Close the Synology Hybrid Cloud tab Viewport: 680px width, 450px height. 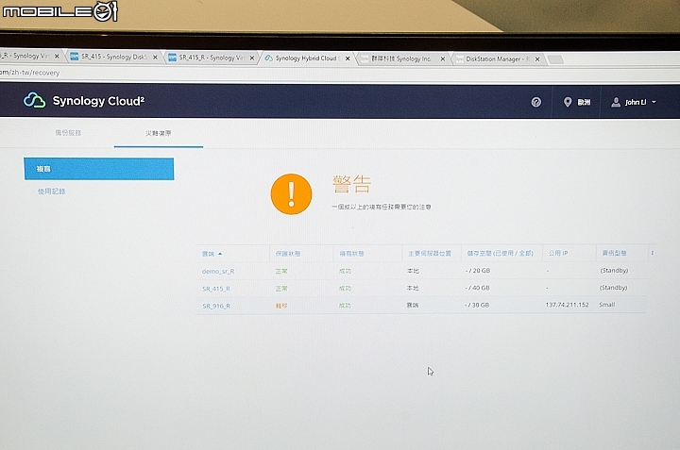pos(348,58)
